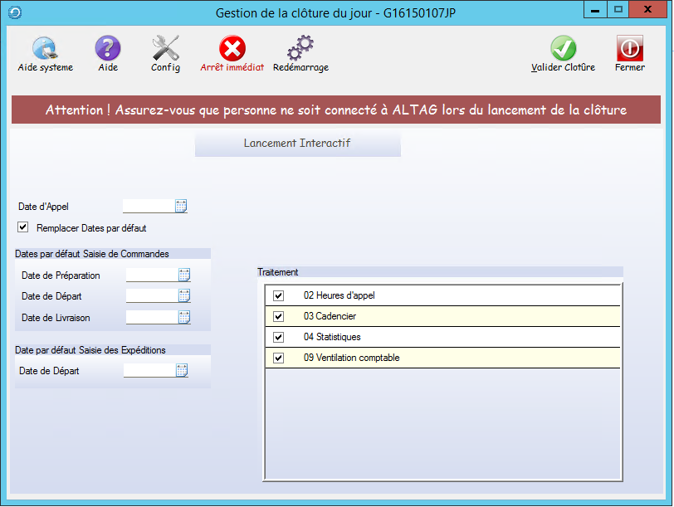Click the red Fermer icon
The image size is (674, 507).
click(629, 48)
